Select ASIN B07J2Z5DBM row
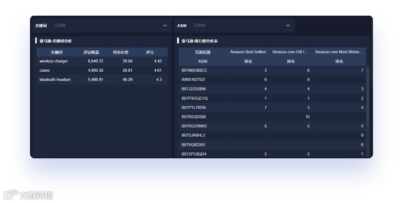 pyautogui.click(x=272, y=89)
